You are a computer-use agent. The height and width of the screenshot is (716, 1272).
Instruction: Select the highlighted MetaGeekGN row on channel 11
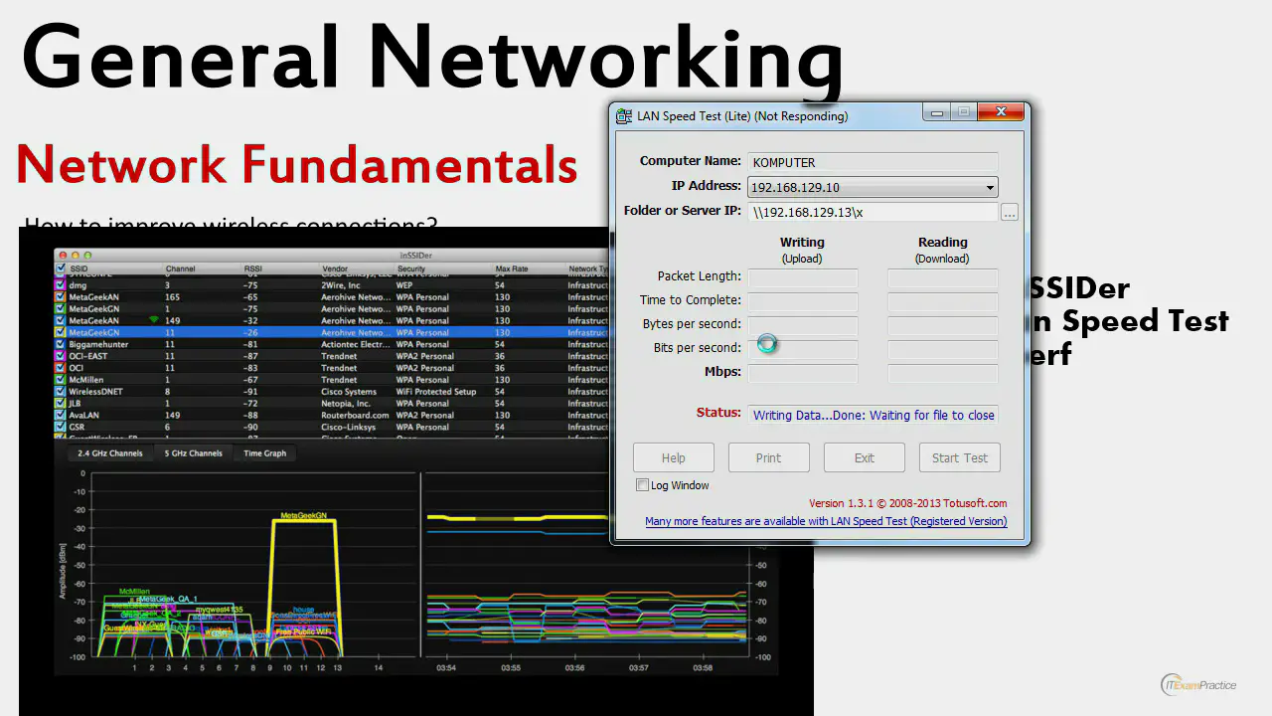pos(333,332)
